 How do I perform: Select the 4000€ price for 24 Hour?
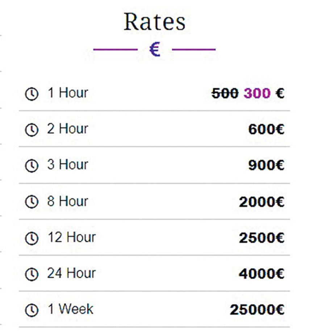[x=262, y=274]
